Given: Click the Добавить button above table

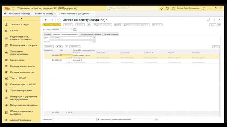Looking at the screenshot, I should [x=49, y=47].
